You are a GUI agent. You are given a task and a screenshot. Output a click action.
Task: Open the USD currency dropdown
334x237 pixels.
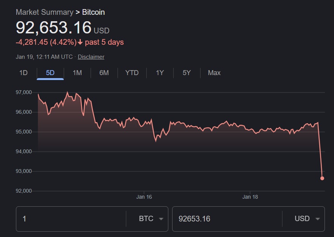click(307, 219)
